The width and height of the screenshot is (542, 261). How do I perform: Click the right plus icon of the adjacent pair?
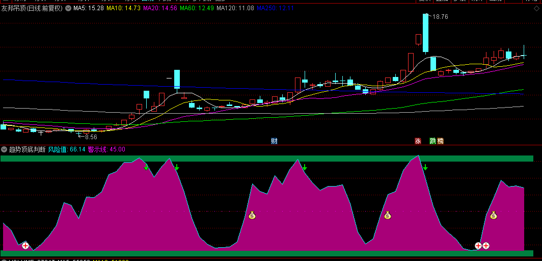486,246
